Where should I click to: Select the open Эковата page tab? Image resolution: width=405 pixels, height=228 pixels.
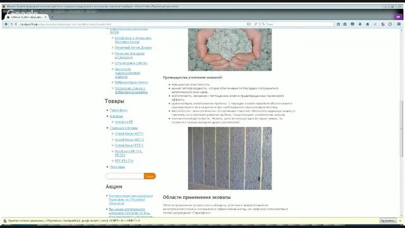tap(26, 17)
